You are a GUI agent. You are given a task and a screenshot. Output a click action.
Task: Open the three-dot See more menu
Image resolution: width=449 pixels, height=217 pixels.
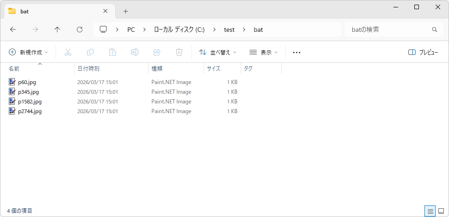tap(297, 53)
